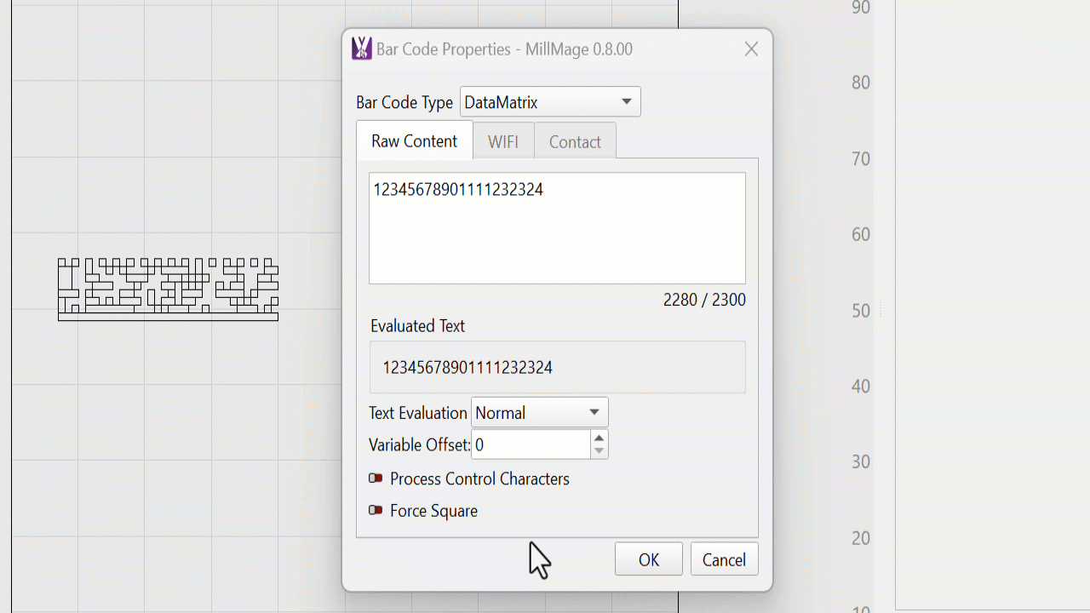The width and height of the screenshot is (1090, 613).
Task: Switch to the WIFI tab
Action: click(x=502, y=142)
